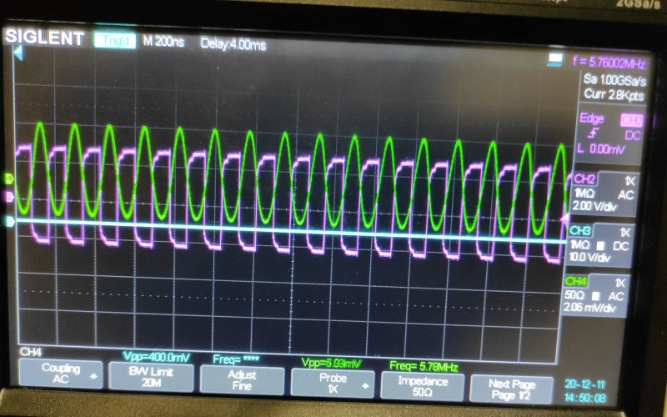The width and height of the screenshot is (667, 417).
Task: Click the SIGLENT logo
Action: (44, 39)
